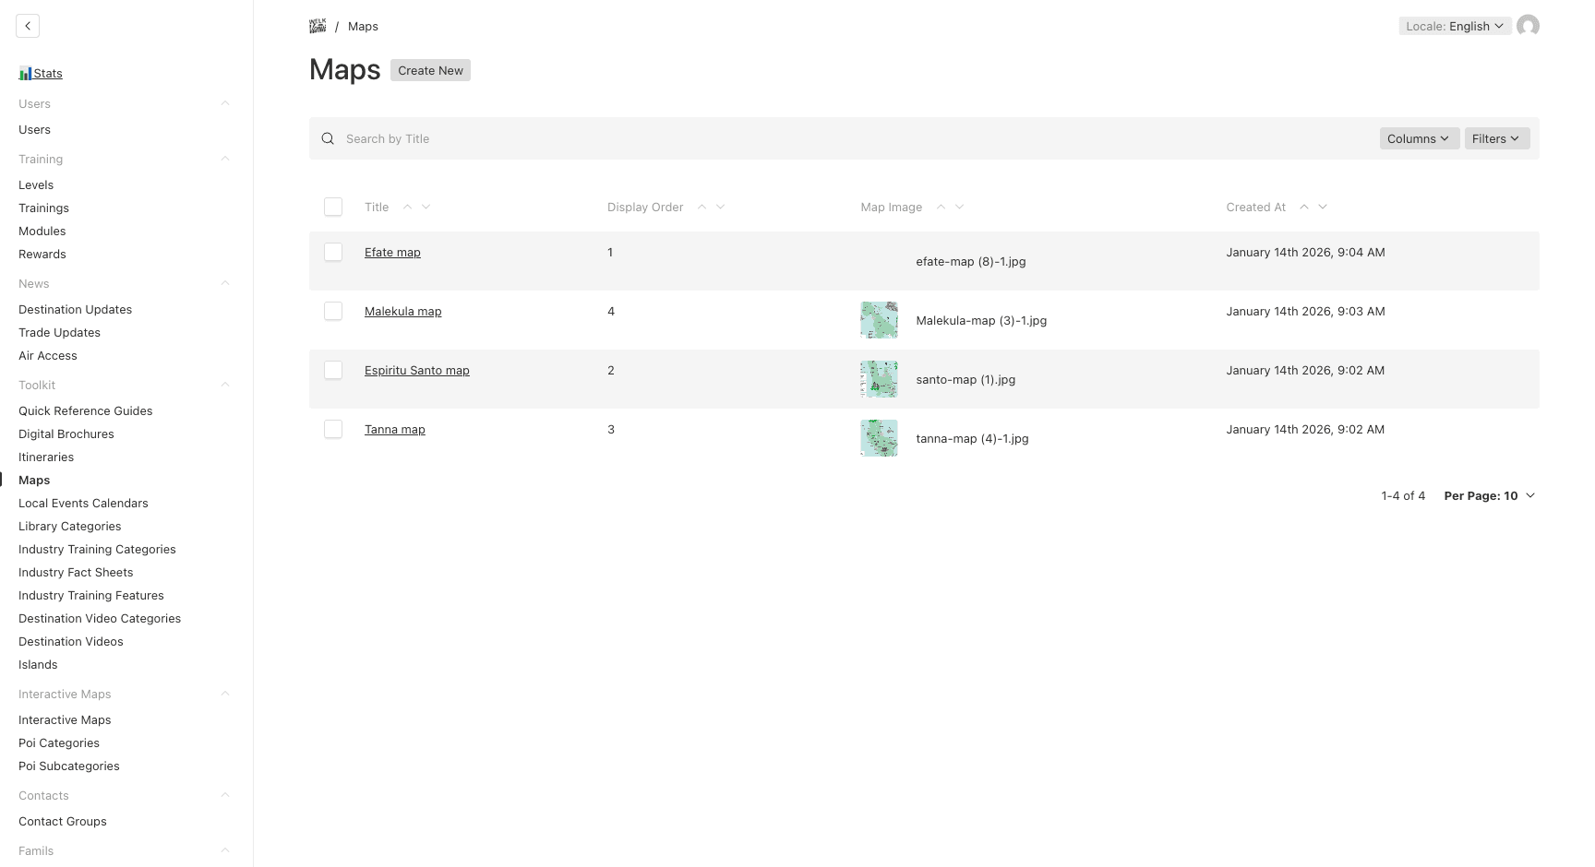The image size is (1595, 867).
Task: Go to Itineraries in the sidebar
Action: tap(46, 457)
